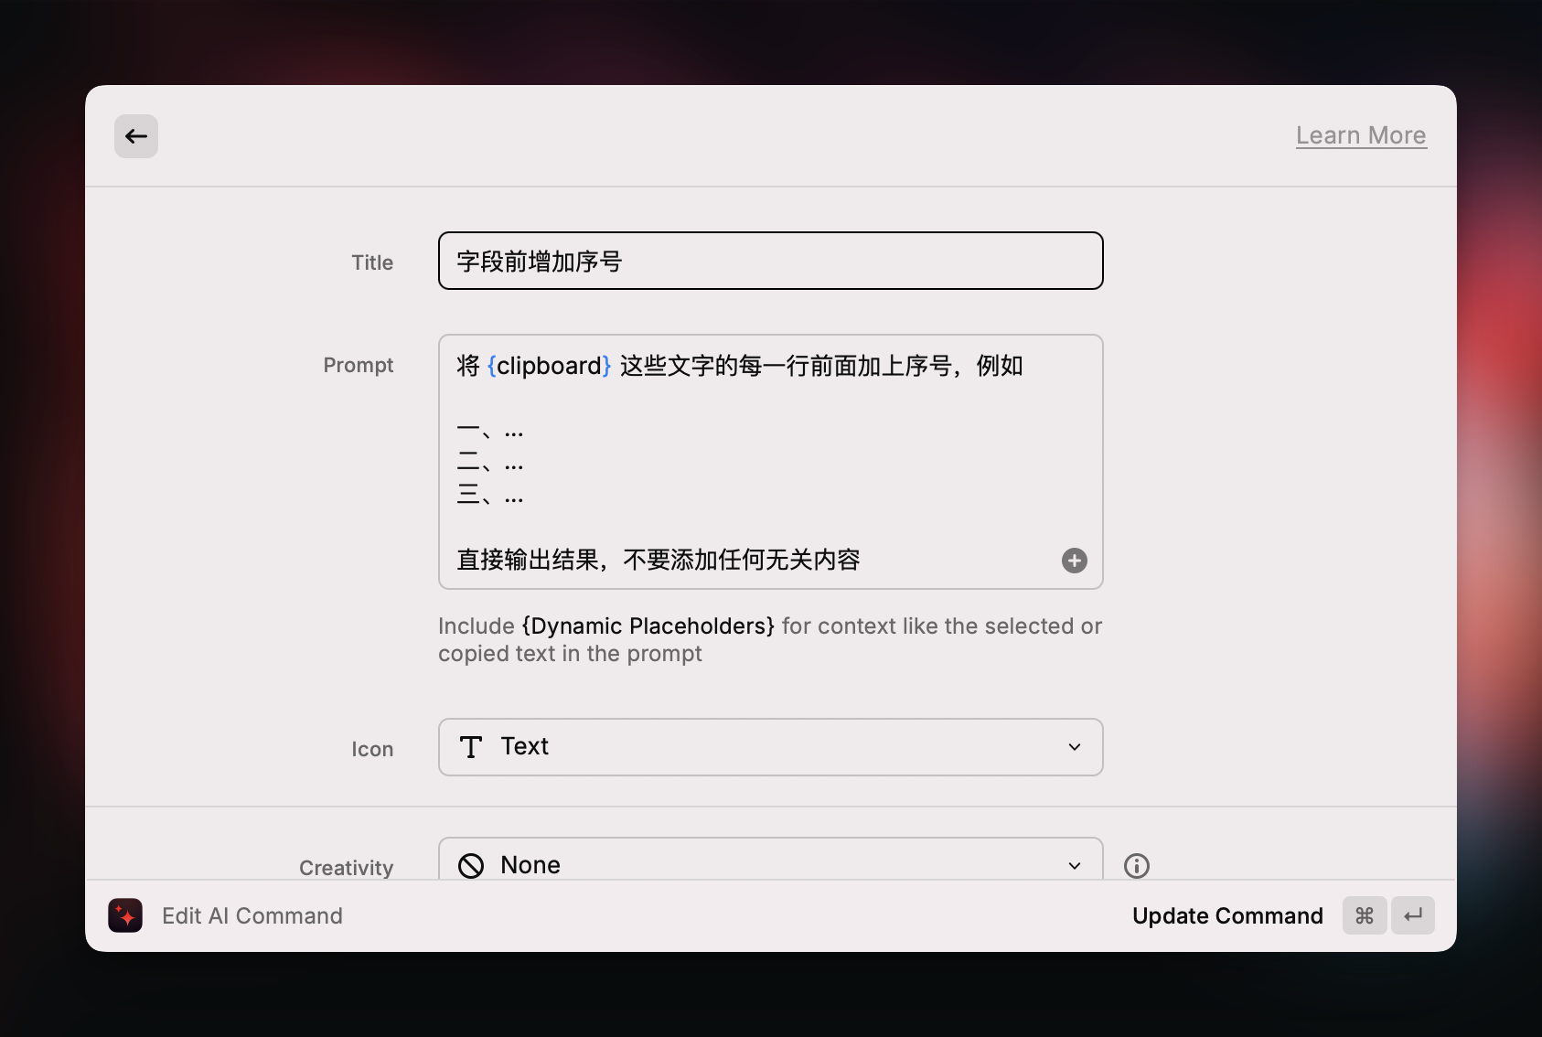The image size is (1542, 1037).
Task: Edit the Title field 字段前增加序号
Action: (x=770, y=261)
